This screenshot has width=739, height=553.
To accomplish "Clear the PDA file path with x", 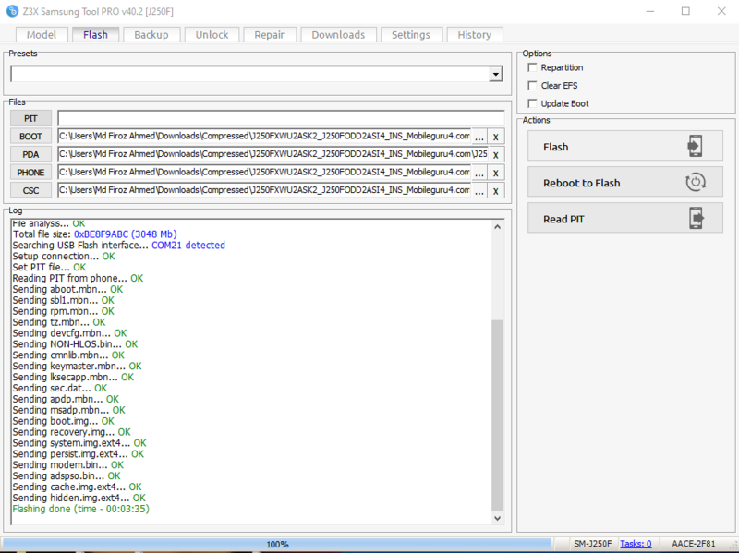I will [x=495, y=154].
